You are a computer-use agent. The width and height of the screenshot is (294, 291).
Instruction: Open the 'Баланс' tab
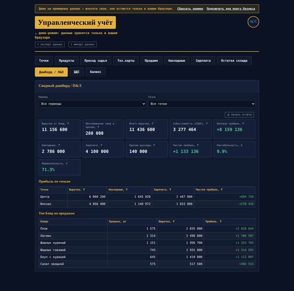(95, 72)
